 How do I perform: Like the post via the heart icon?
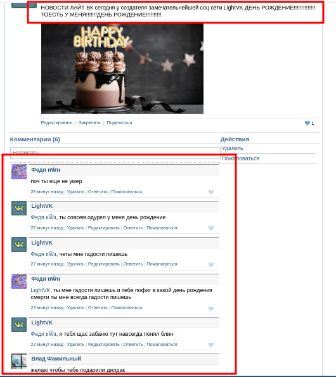point(307,123)
